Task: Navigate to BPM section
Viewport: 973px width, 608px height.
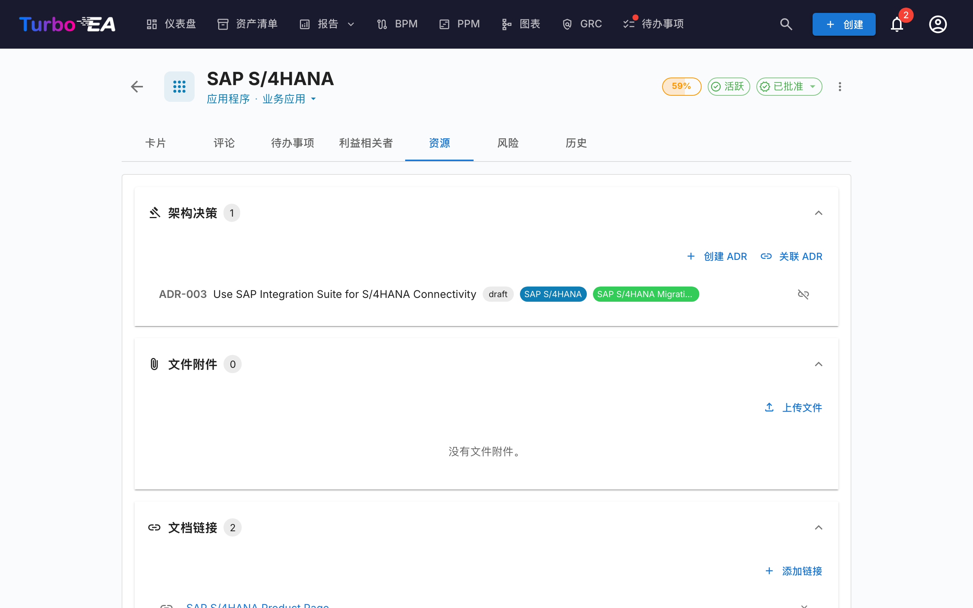Action: point(397,24)
